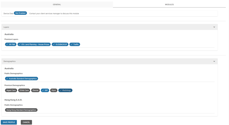Toggle Australia Standard Demographics chip
The height and width of the screenshot is (125, 229).
click(x=22, y=79)
